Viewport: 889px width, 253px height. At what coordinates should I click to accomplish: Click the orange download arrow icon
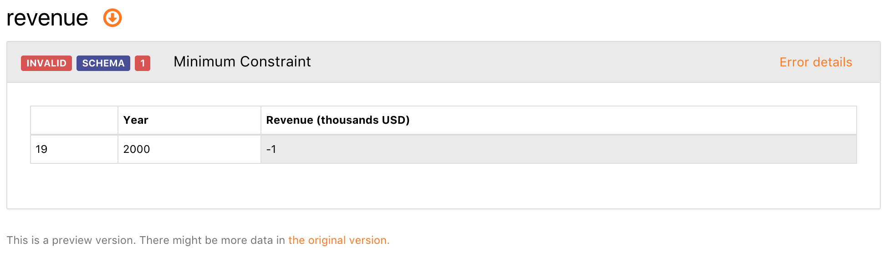112,18
